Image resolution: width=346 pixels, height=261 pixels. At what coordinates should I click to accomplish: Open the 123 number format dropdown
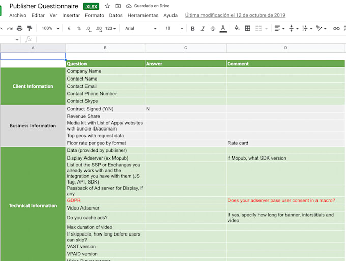(x=110, y=28)
